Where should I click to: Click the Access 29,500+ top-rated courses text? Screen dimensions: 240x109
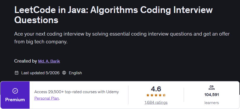77,92
